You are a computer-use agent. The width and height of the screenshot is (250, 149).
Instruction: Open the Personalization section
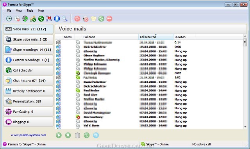point(28,101)
